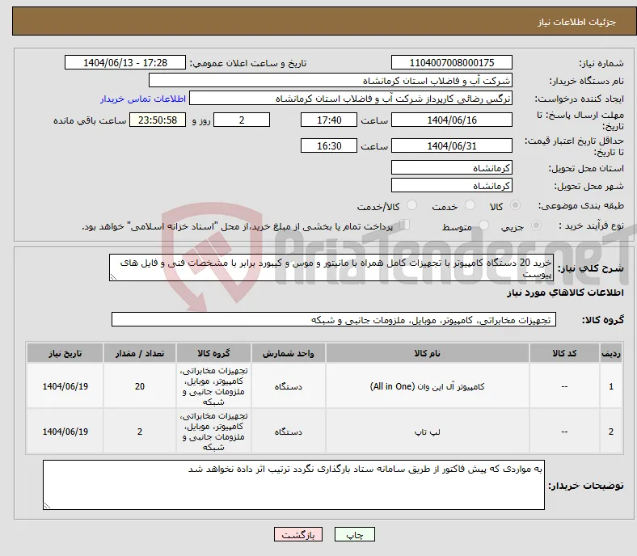This screenshot has width=637, height=556.
Task: Toggle the اسناد خزانه اسلامی payment checkbox
Action: 404,225
